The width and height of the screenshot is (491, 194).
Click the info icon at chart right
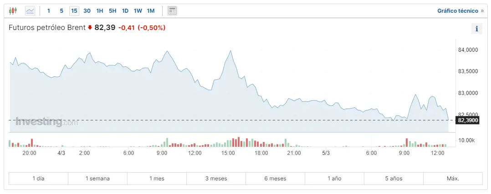[x=476, y=29]
